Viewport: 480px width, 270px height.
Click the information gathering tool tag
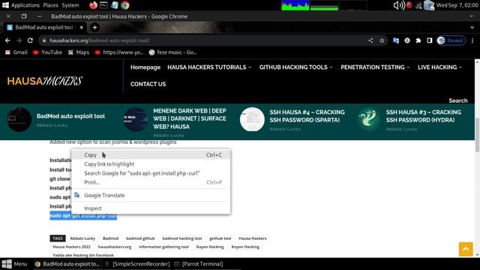163,247
